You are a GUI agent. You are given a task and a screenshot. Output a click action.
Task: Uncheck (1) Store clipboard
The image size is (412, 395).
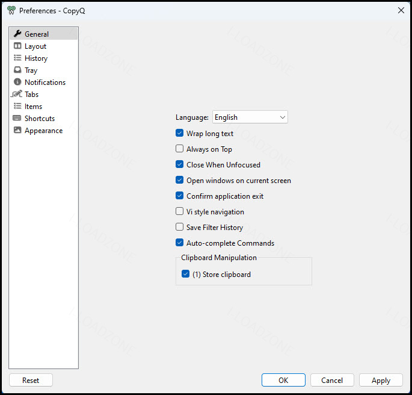pos(185,274)
